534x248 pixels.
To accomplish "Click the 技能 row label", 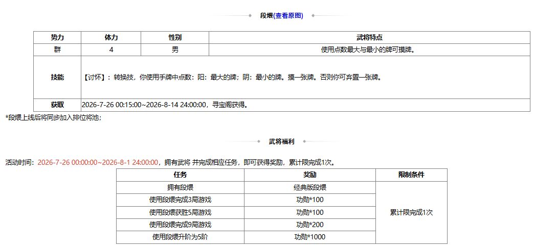I will [57, 77].
